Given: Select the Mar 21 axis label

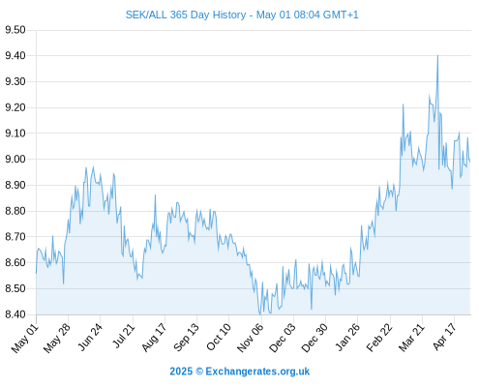Looking at the screenshot, I should (411, 338).
